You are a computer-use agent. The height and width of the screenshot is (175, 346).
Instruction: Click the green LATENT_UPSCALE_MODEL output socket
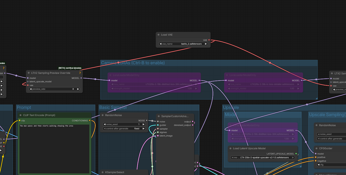[x=296, y=154]
